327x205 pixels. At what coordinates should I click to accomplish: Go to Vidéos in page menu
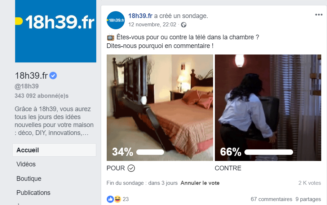[26, 164]
